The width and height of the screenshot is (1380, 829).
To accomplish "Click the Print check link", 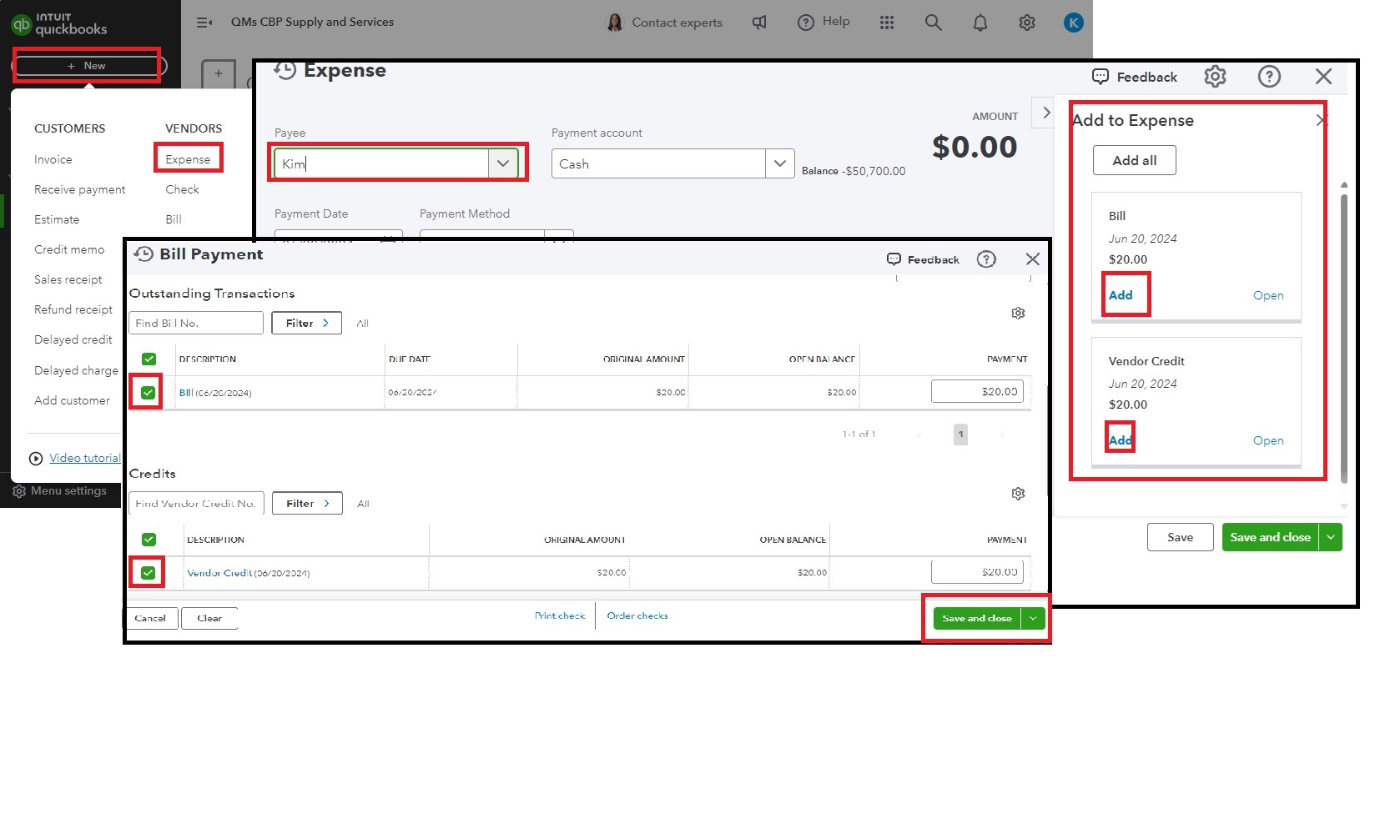I will (x=559, y=615).
